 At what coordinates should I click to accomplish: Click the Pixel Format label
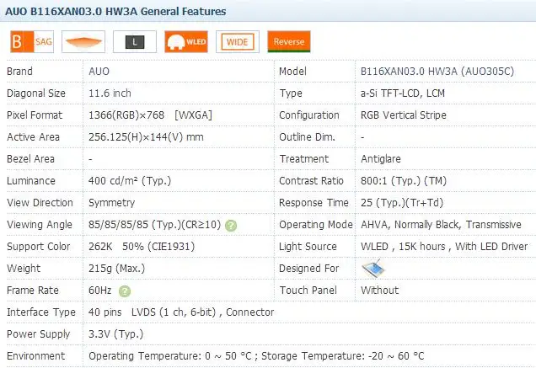click(x=35, y=115)
